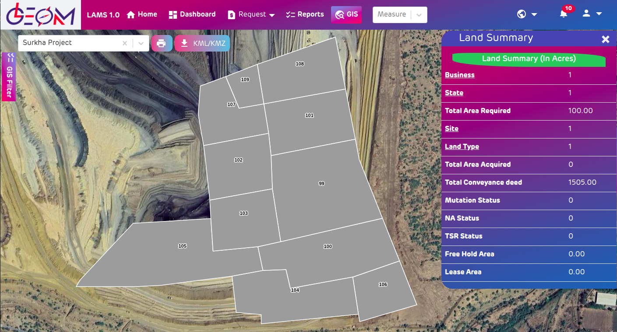Expand the Request menu

(251, 14)
